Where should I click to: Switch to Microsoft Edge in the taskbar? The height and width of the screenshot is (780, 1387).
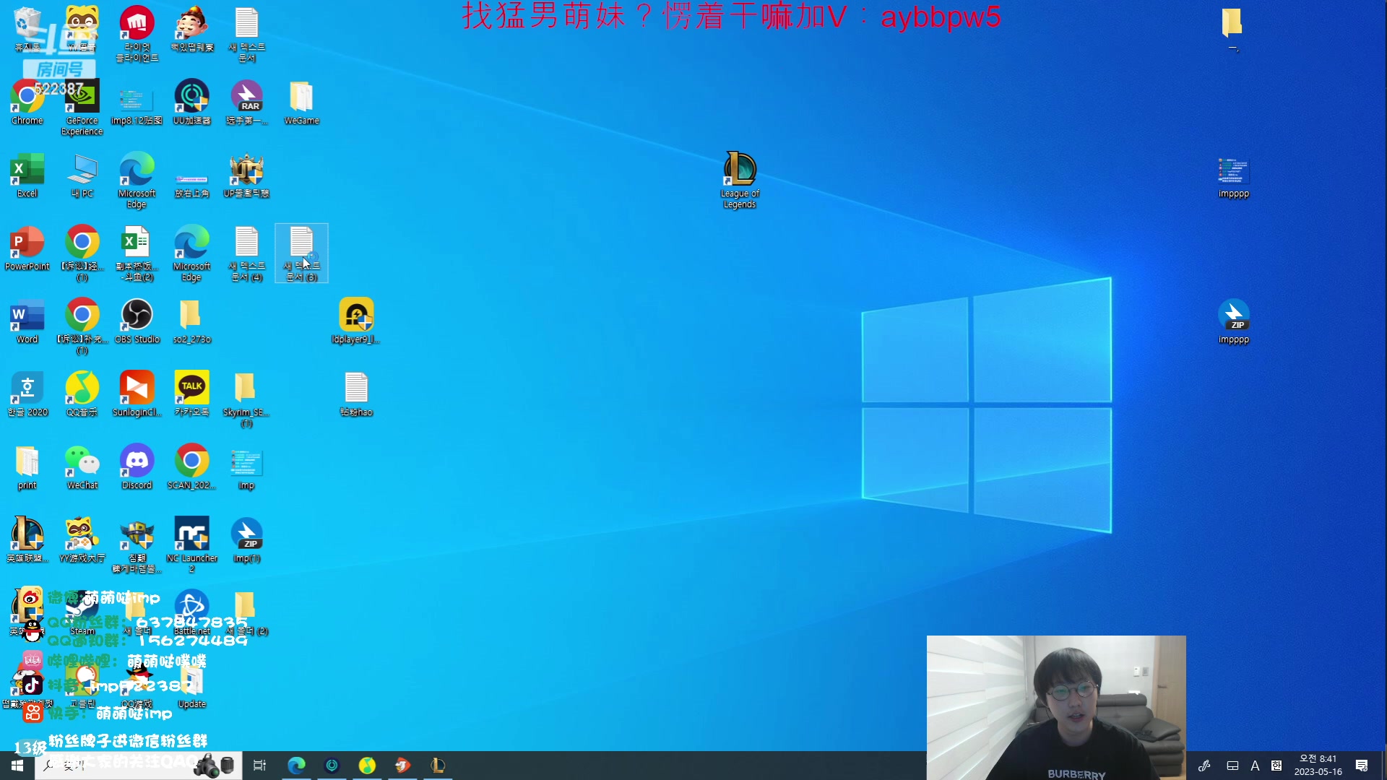tap(296, 766)
